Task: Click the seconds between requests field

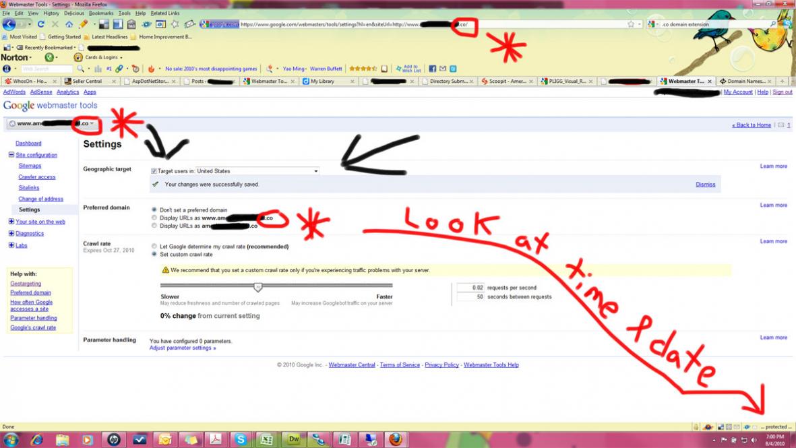Action: coord(470,297)
